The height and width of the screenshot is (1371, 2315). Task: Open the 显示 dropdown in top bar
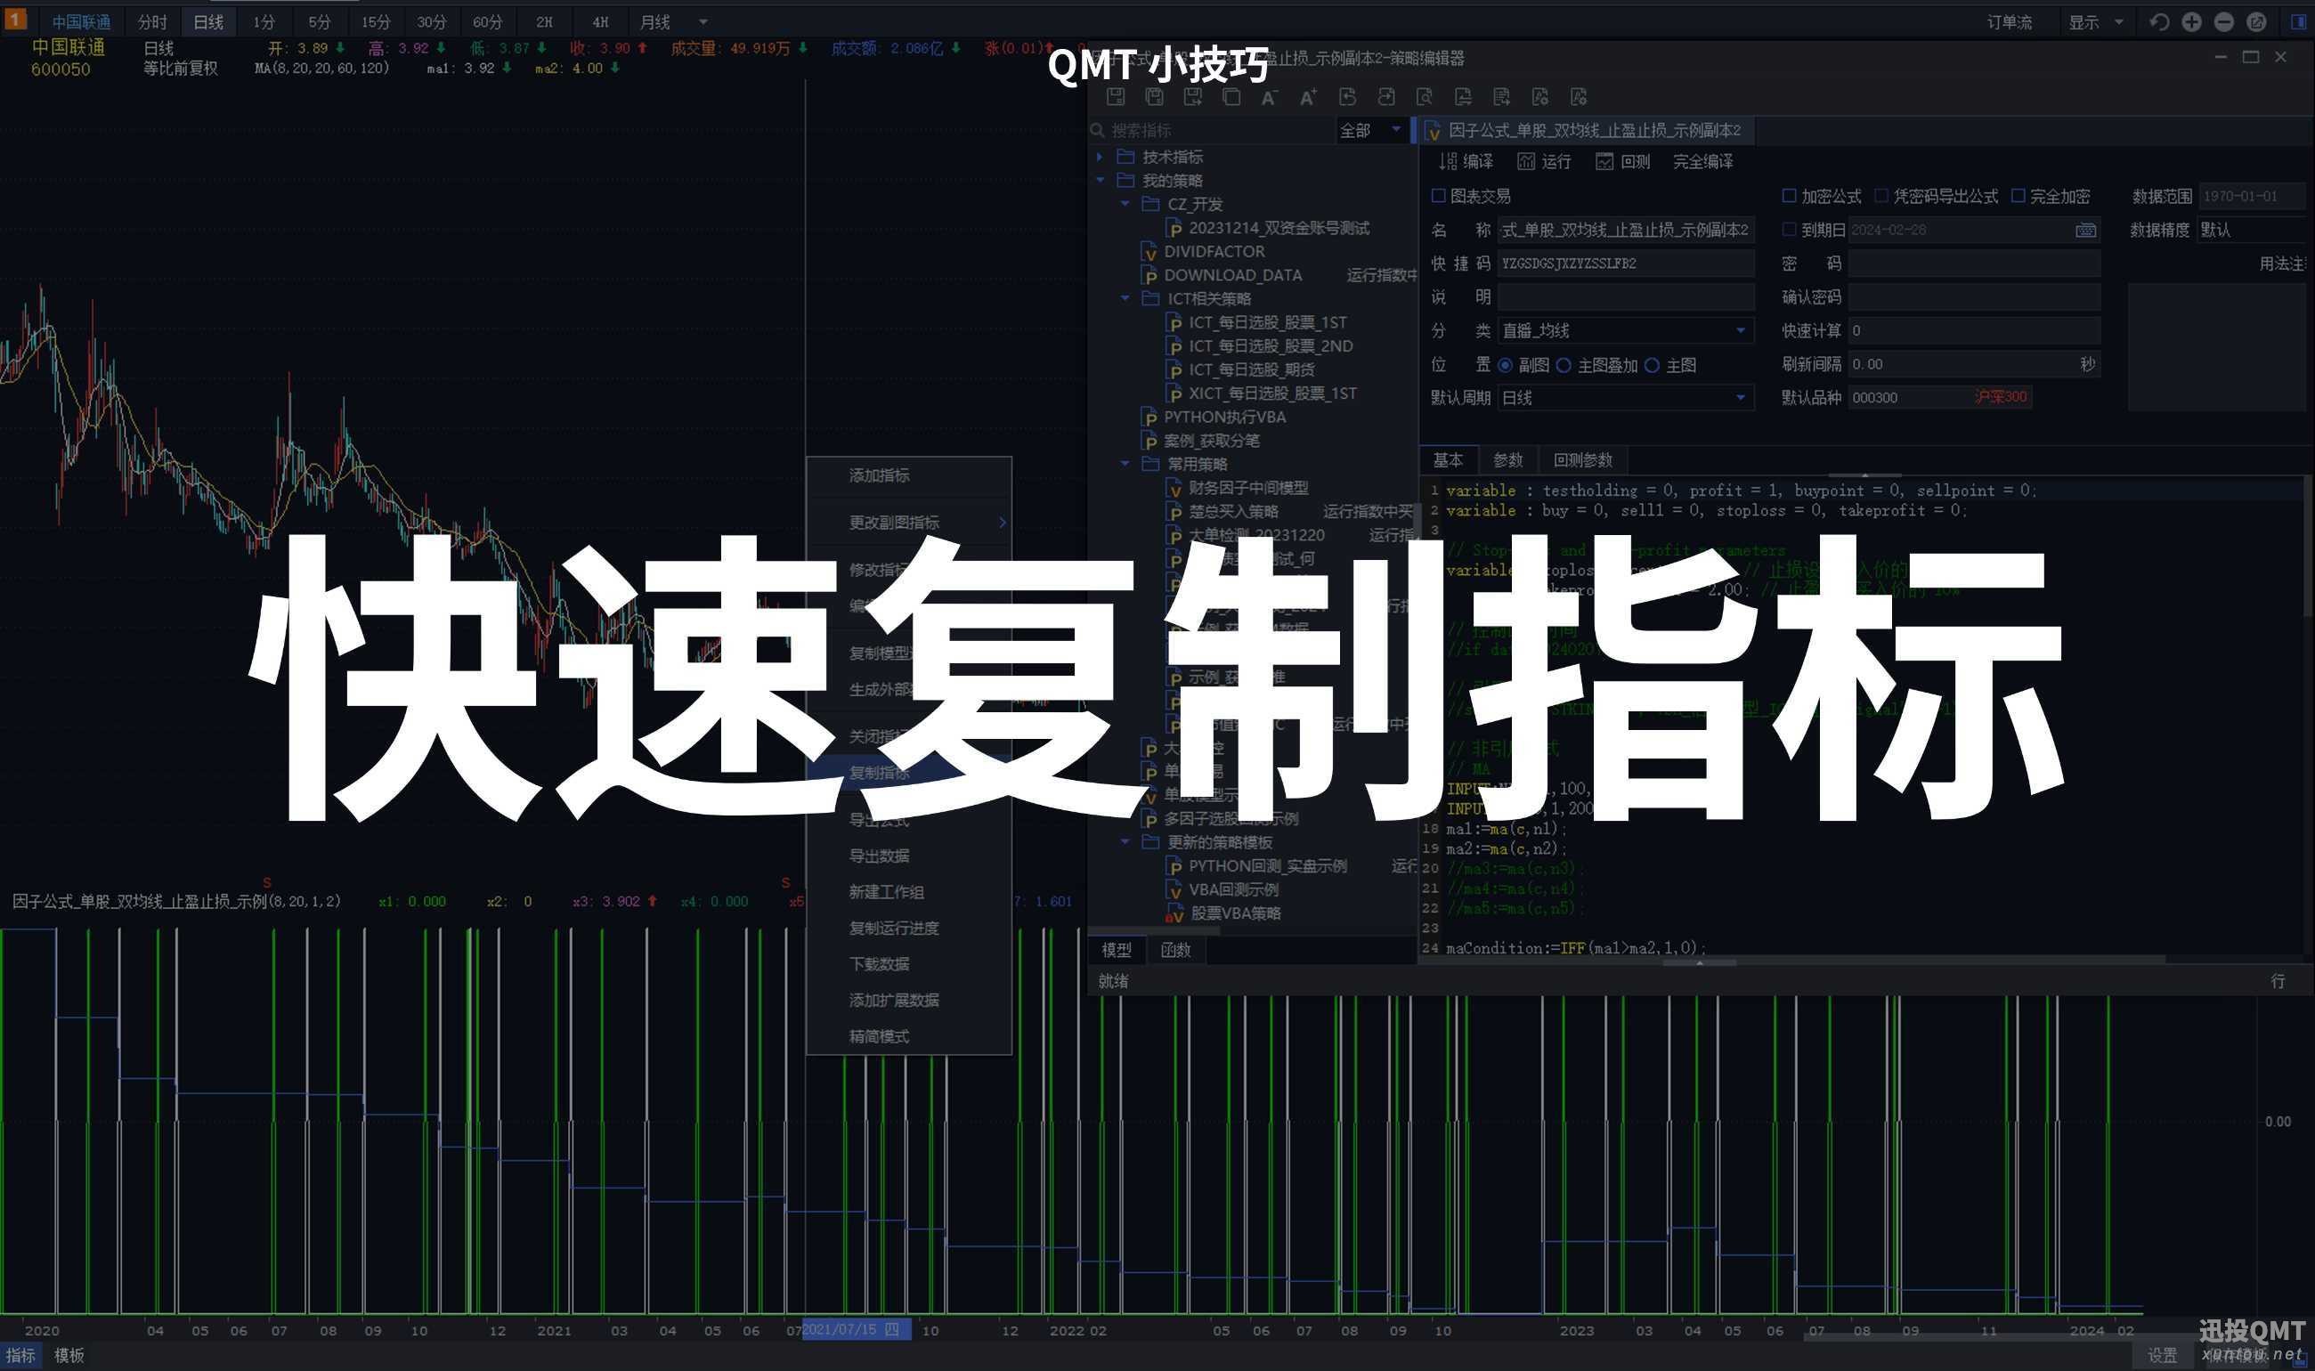2094,21
